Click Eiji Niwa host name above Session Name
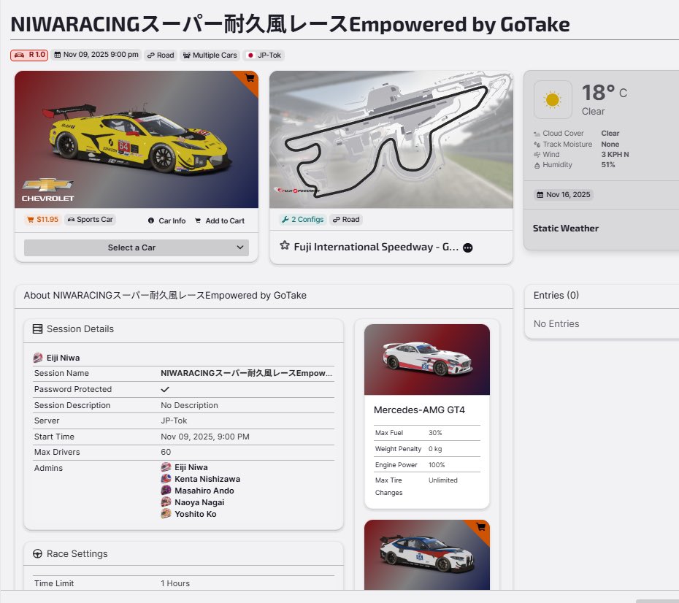The width and height of the screenshot is (679, 603). click(x=64, y=358)
